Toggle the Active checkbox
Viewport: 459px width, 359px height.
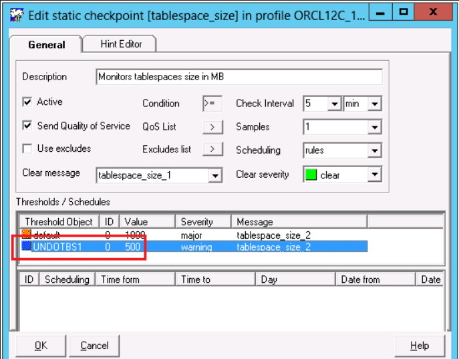[x=27, y=102]
